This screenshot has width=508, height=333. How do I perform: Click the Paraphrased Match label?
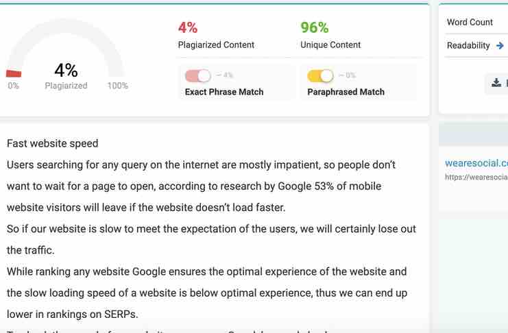pos(346,92)
